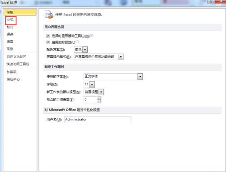Go to the 语言 options category
This screenshot has height=172, width=226.
pos(10,42)
